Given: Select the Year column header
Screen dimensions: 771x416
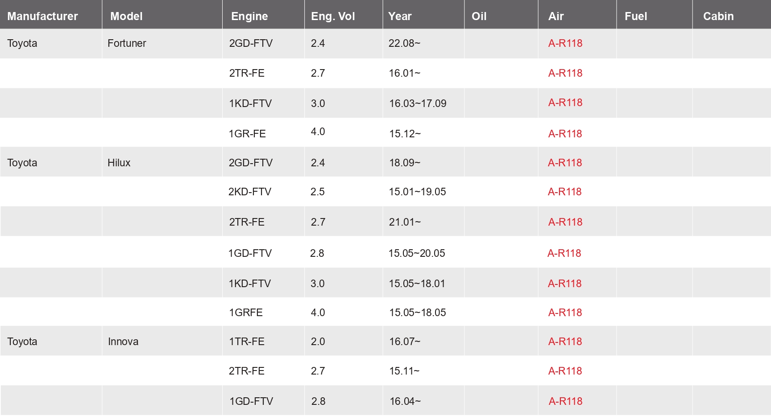Looking at the screenshot, I should pos(400,16).
